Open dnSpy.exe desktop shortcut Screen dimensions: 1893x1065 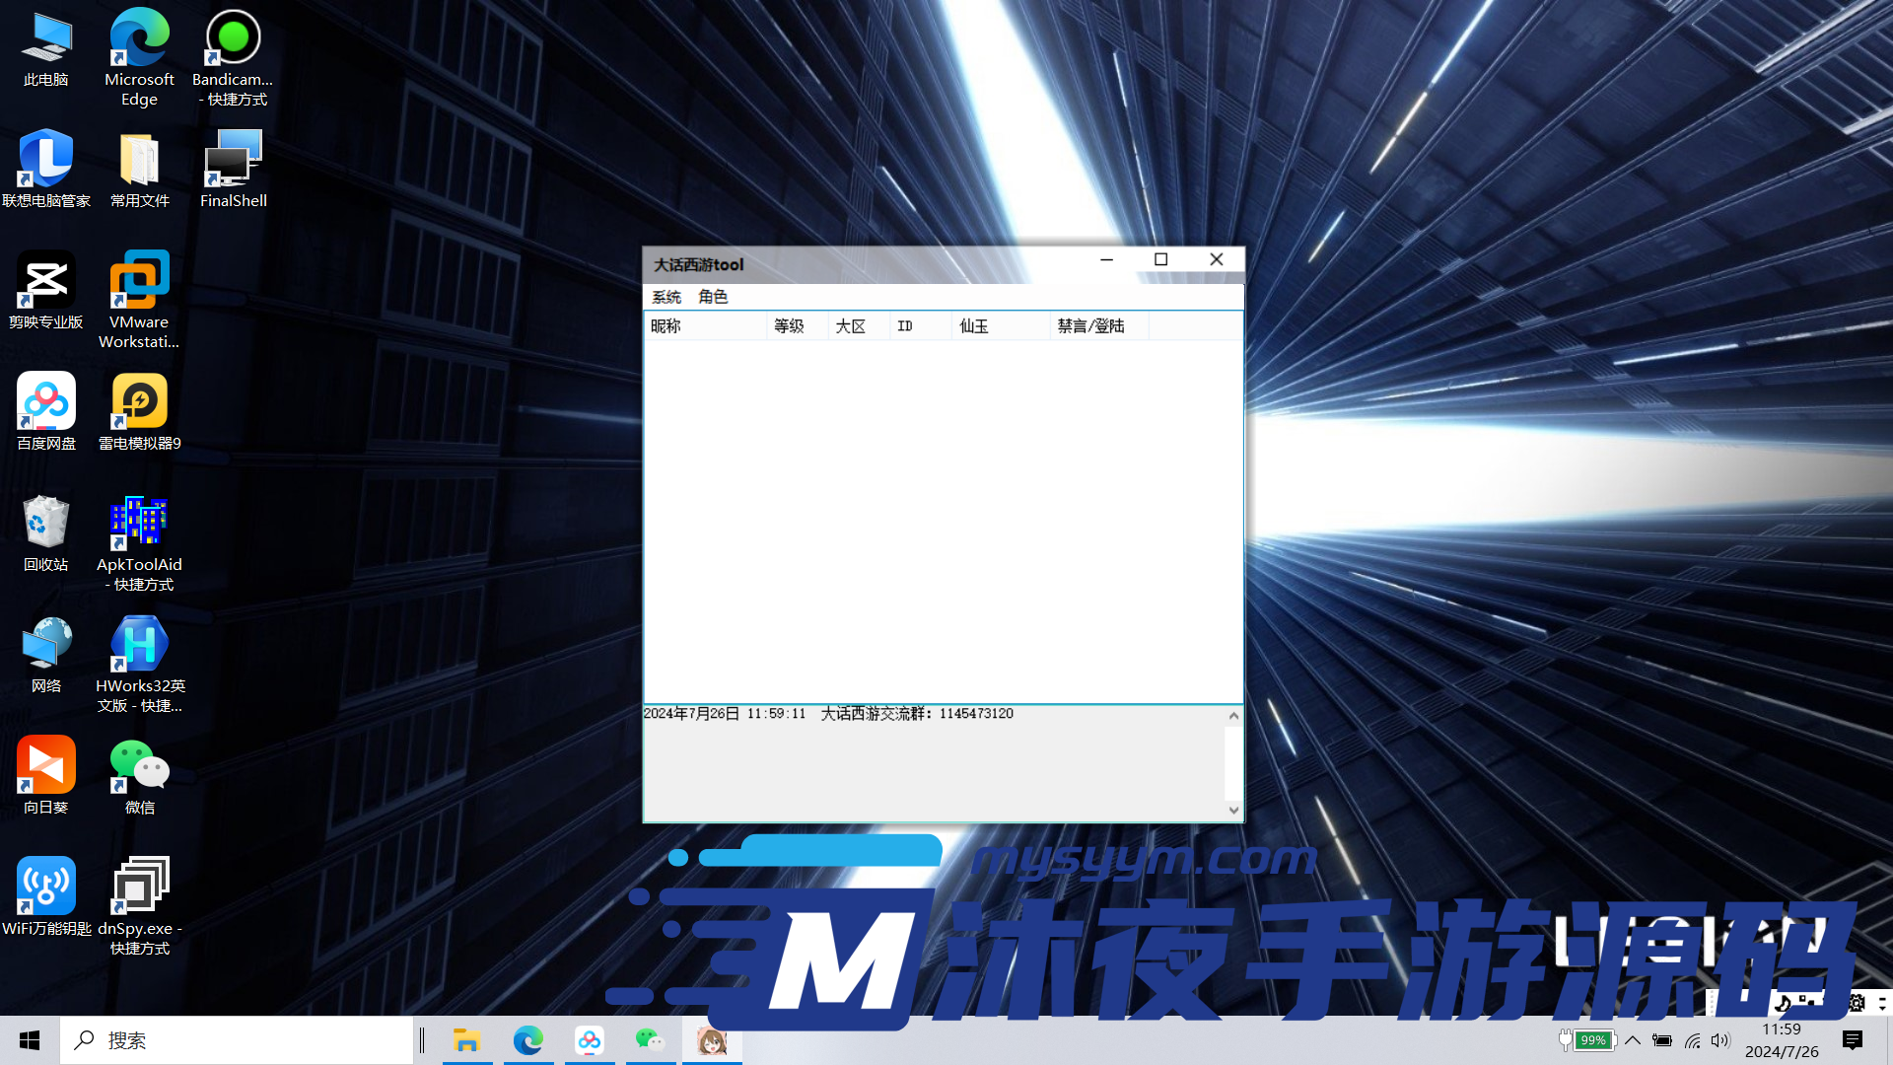(139, 886)
